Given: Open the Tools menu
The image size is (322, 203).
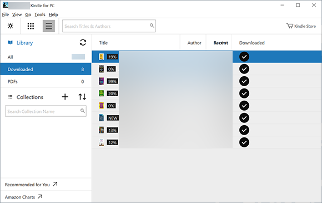Looking at the screenshot, I should (x=40, y=14).
